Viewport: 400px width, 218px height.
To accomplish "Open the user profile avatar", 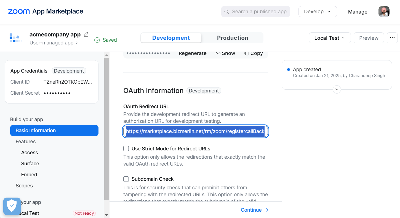I will [x=384, y=12].
